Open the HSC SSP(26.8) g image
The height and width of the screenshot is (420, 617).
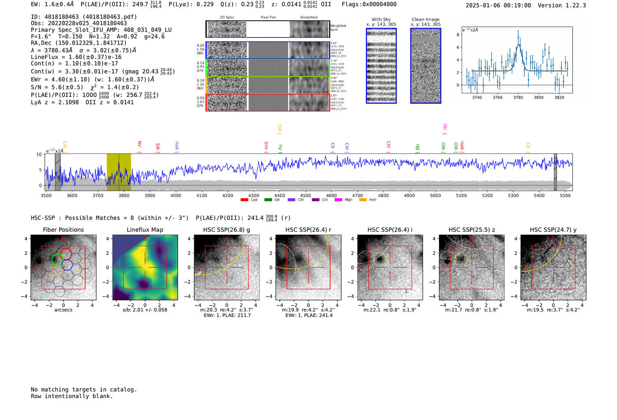pyautogui.click(x=227, y=268)
